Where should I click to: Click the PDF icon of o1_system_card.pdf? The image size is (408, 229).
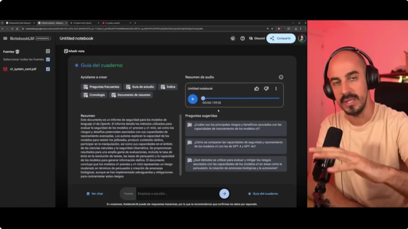coord(5,69)
